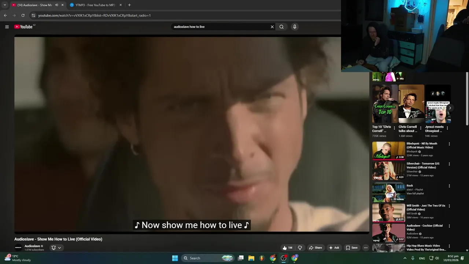This screenshot has height=264, width=469.
Task: Open the Share dialog for the video
Action: 315,248
